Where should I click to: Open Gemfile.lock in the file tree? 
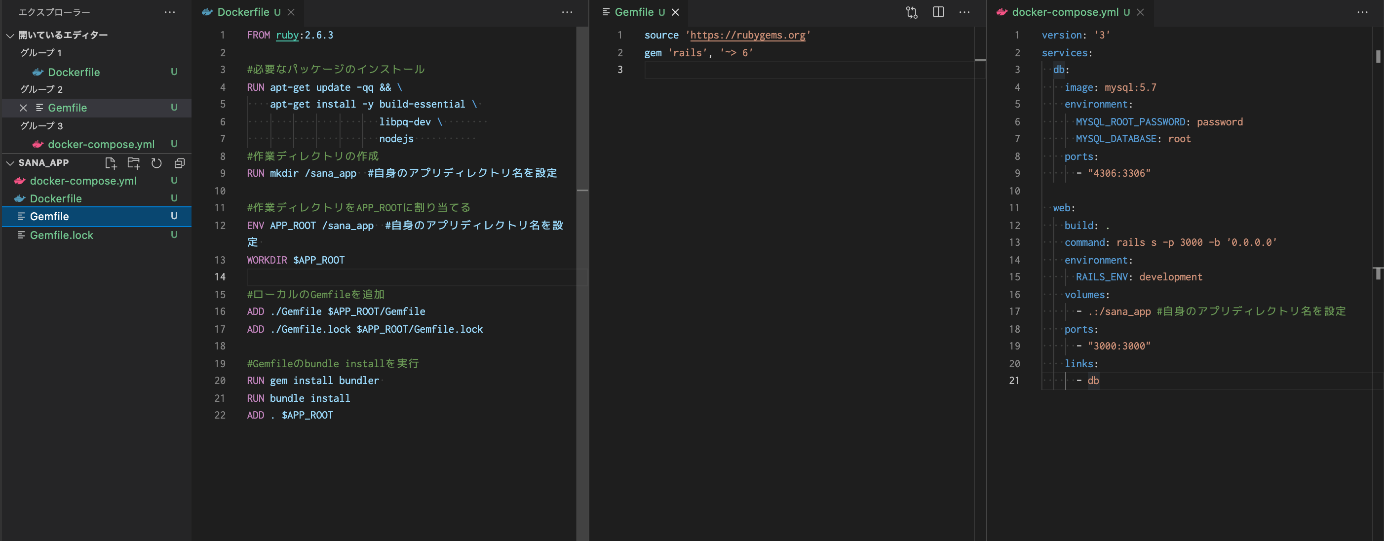97,235
